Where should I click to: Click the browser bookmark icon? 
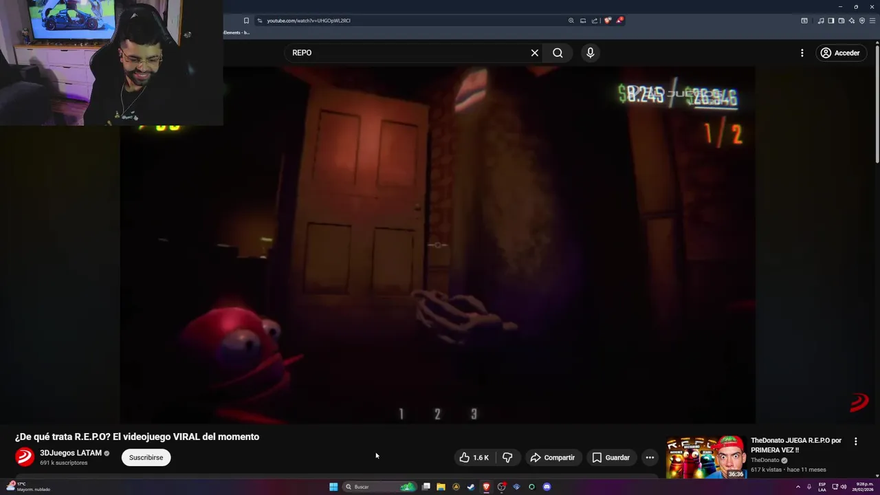246,21
